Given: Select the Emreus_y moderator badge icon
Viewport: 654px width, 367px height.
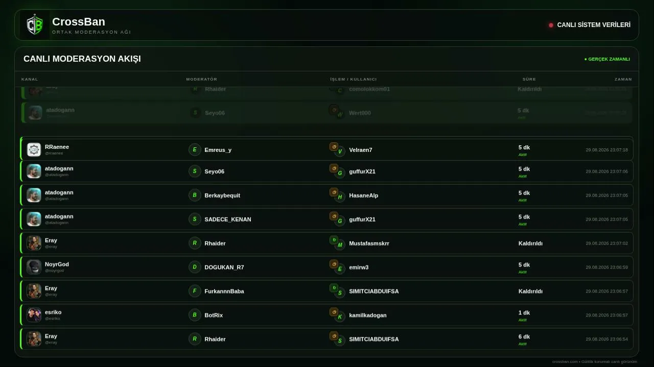Looking at the screenshot, I should (x=195, y=149).
